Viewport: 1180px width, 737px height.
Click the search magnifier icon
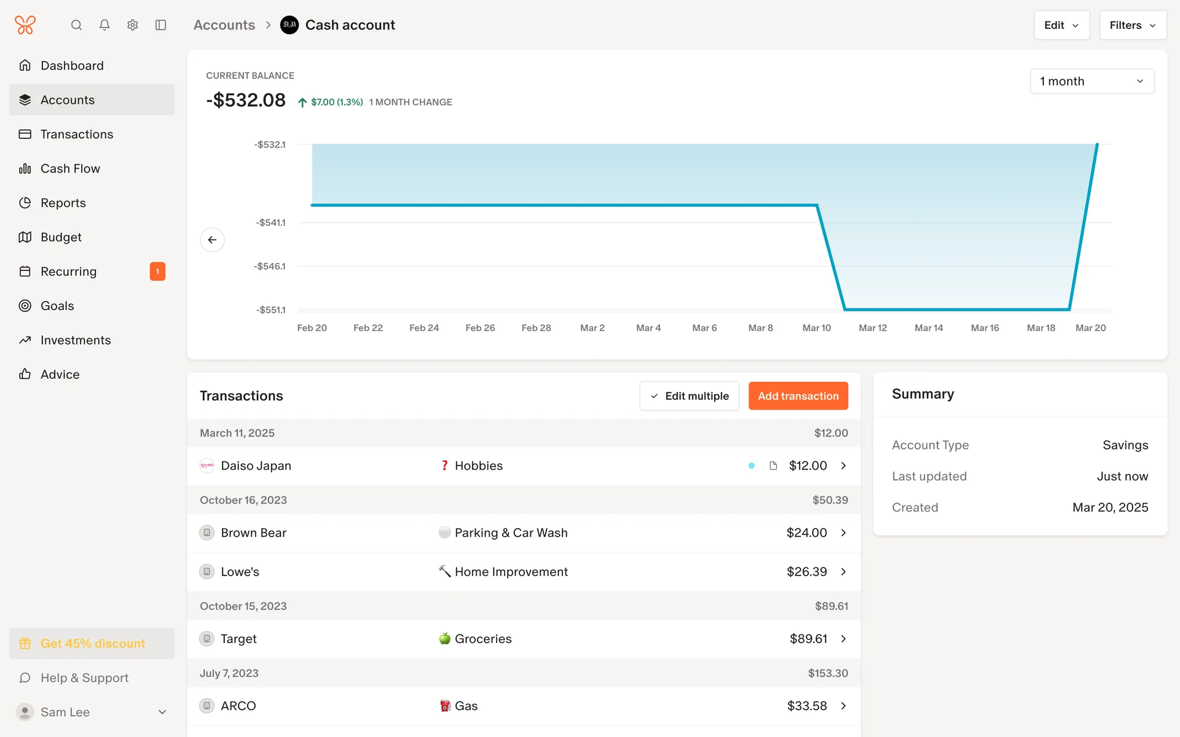point(76,25)
